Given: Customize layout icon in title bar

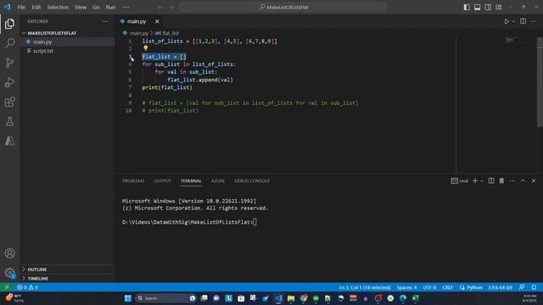Looking at the screenshot, I should pyautogui.click(x=499, y=8).
